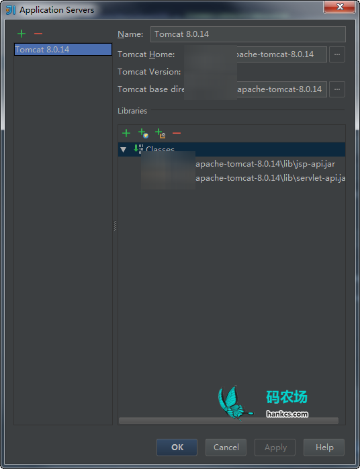Click the horizontal scrollbar in Libraries panel
Screen dimensions: 360x469
click(229, 421)
